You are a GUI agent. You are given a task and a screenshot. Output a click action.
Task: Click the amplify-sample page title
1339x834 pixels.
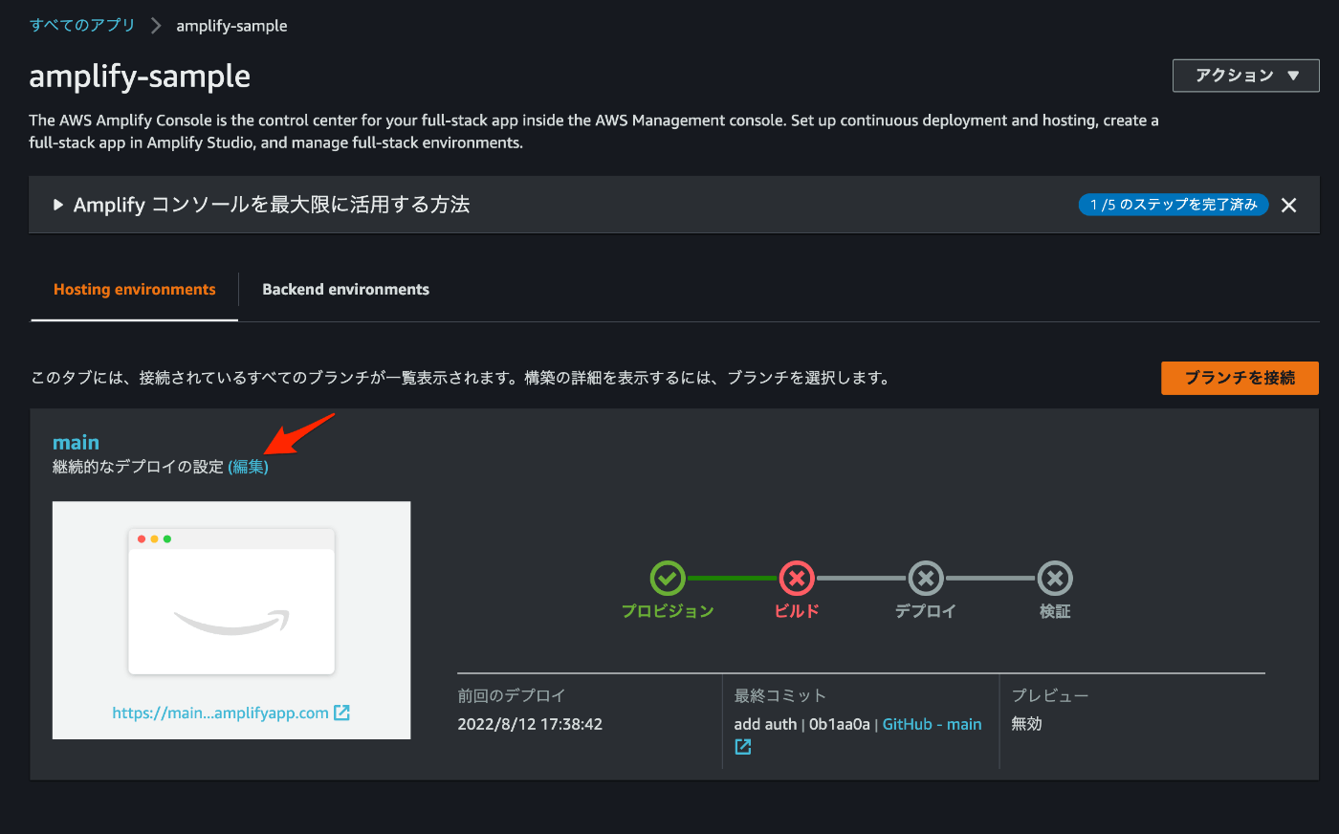(140, 76)
